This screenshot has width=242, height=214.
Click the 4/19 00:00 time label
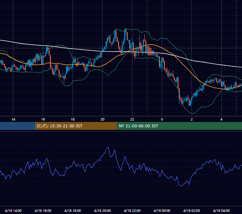point(162,210)
